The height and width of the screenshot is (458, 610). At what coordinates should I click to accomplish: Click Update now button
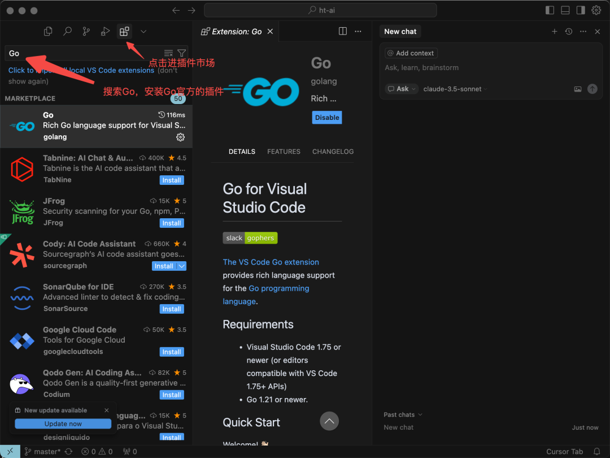[63, 424]
